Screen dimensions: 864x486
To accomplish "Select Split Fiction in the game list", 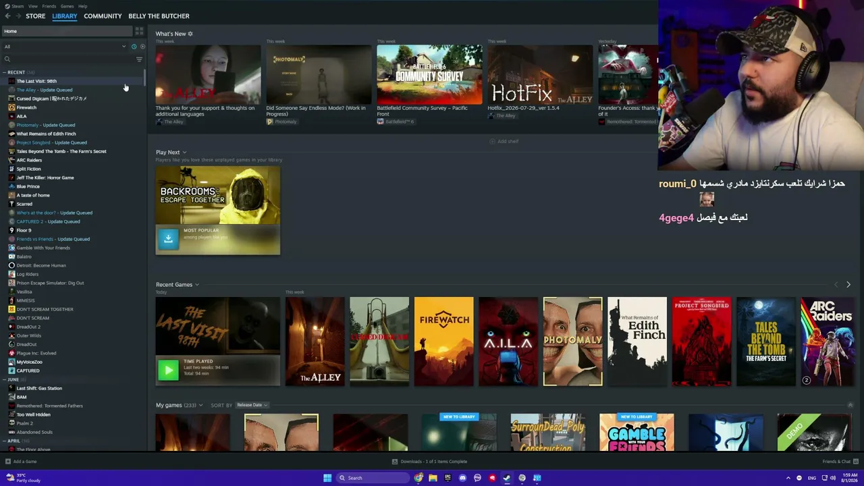I will click(28, 169).
